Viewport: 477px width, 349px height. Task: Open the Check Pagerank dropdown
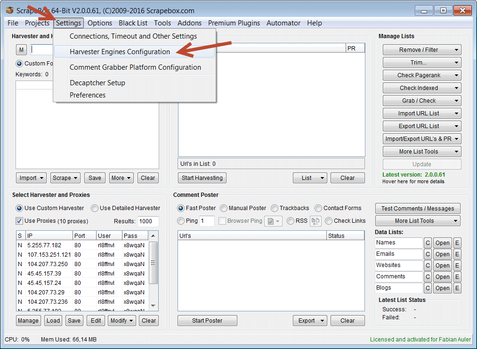click(421, 75)
